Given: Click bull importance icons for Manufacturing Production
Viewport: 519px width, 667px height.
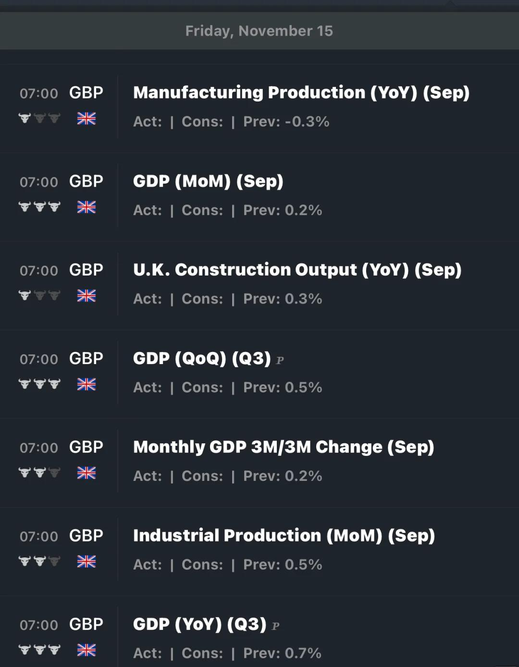Looking at the screenshot, I should [39, 118].
